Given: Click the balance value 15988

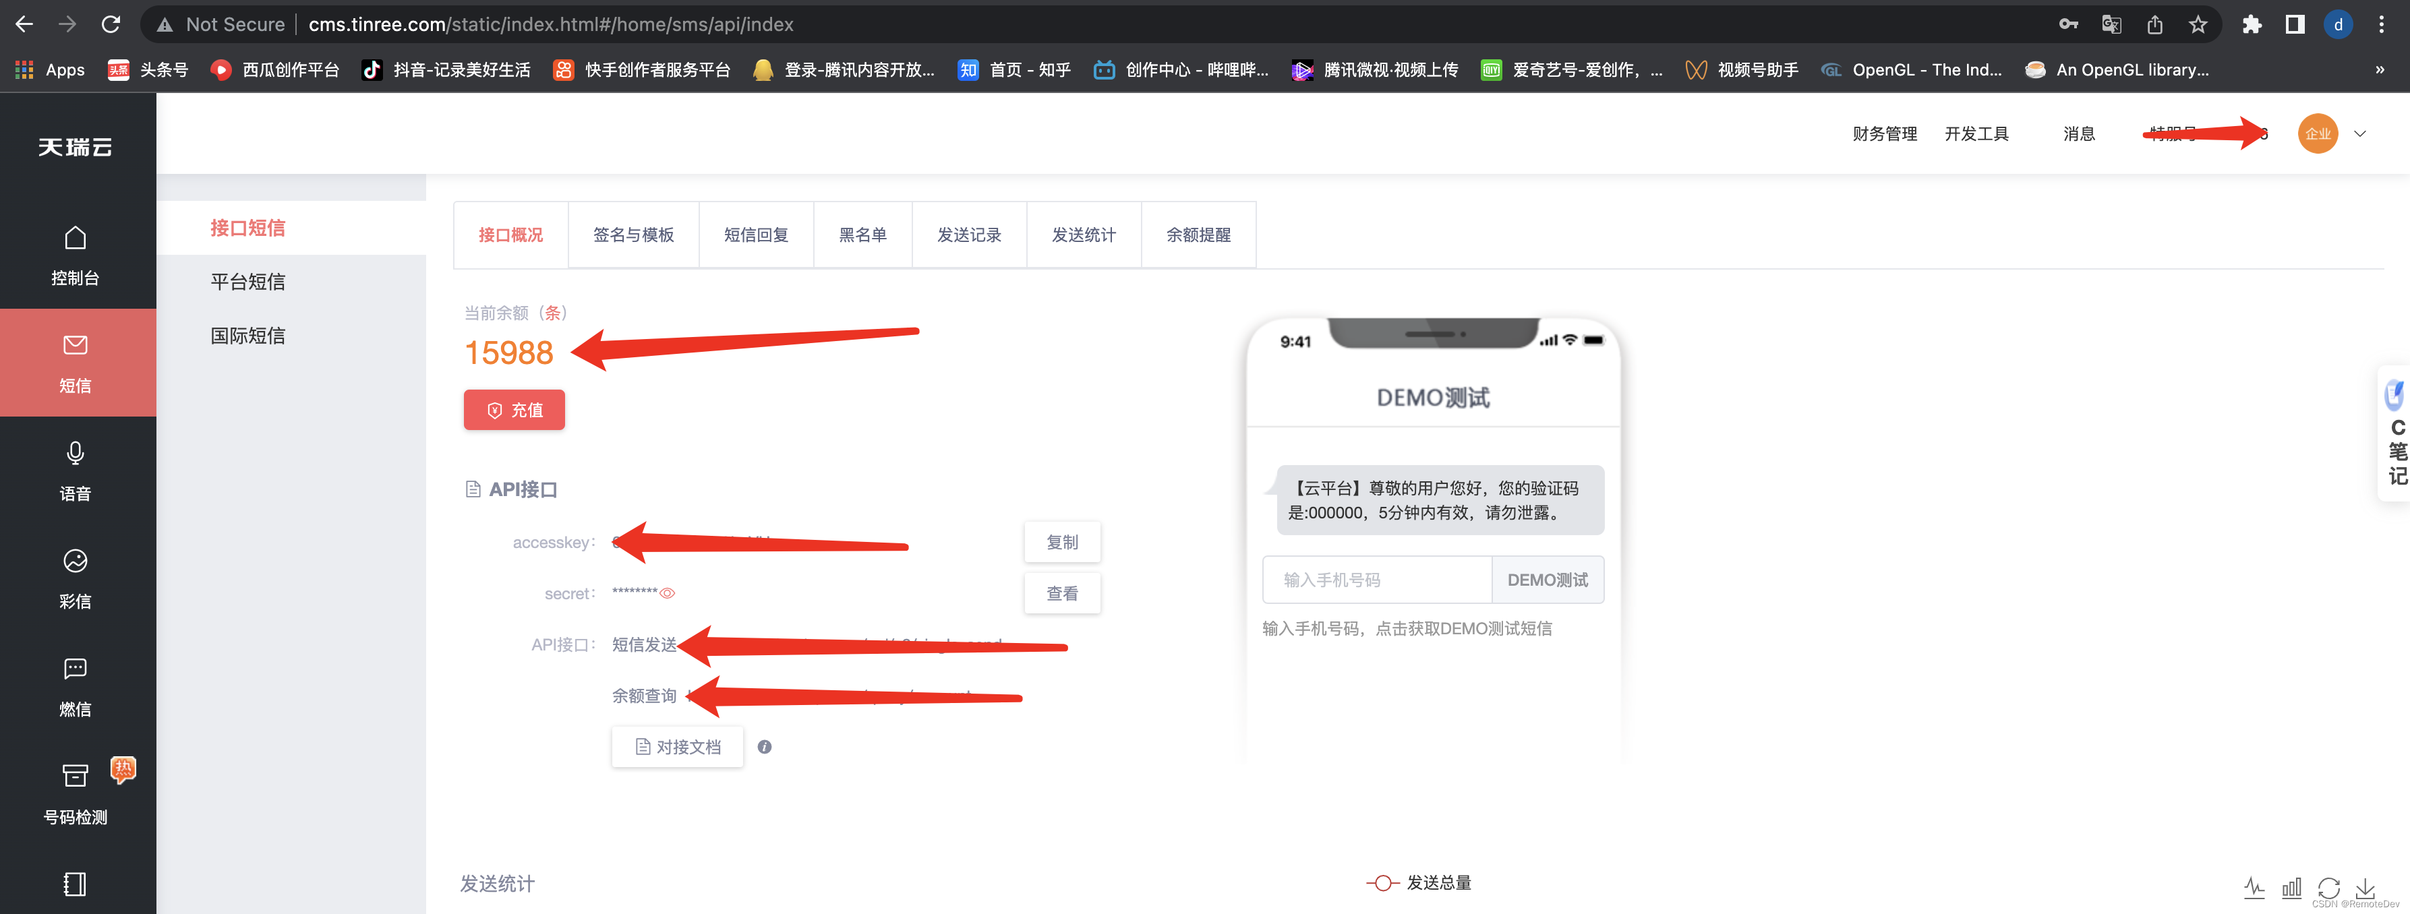Looking at the screenshot, I should [x=509, y=353].
